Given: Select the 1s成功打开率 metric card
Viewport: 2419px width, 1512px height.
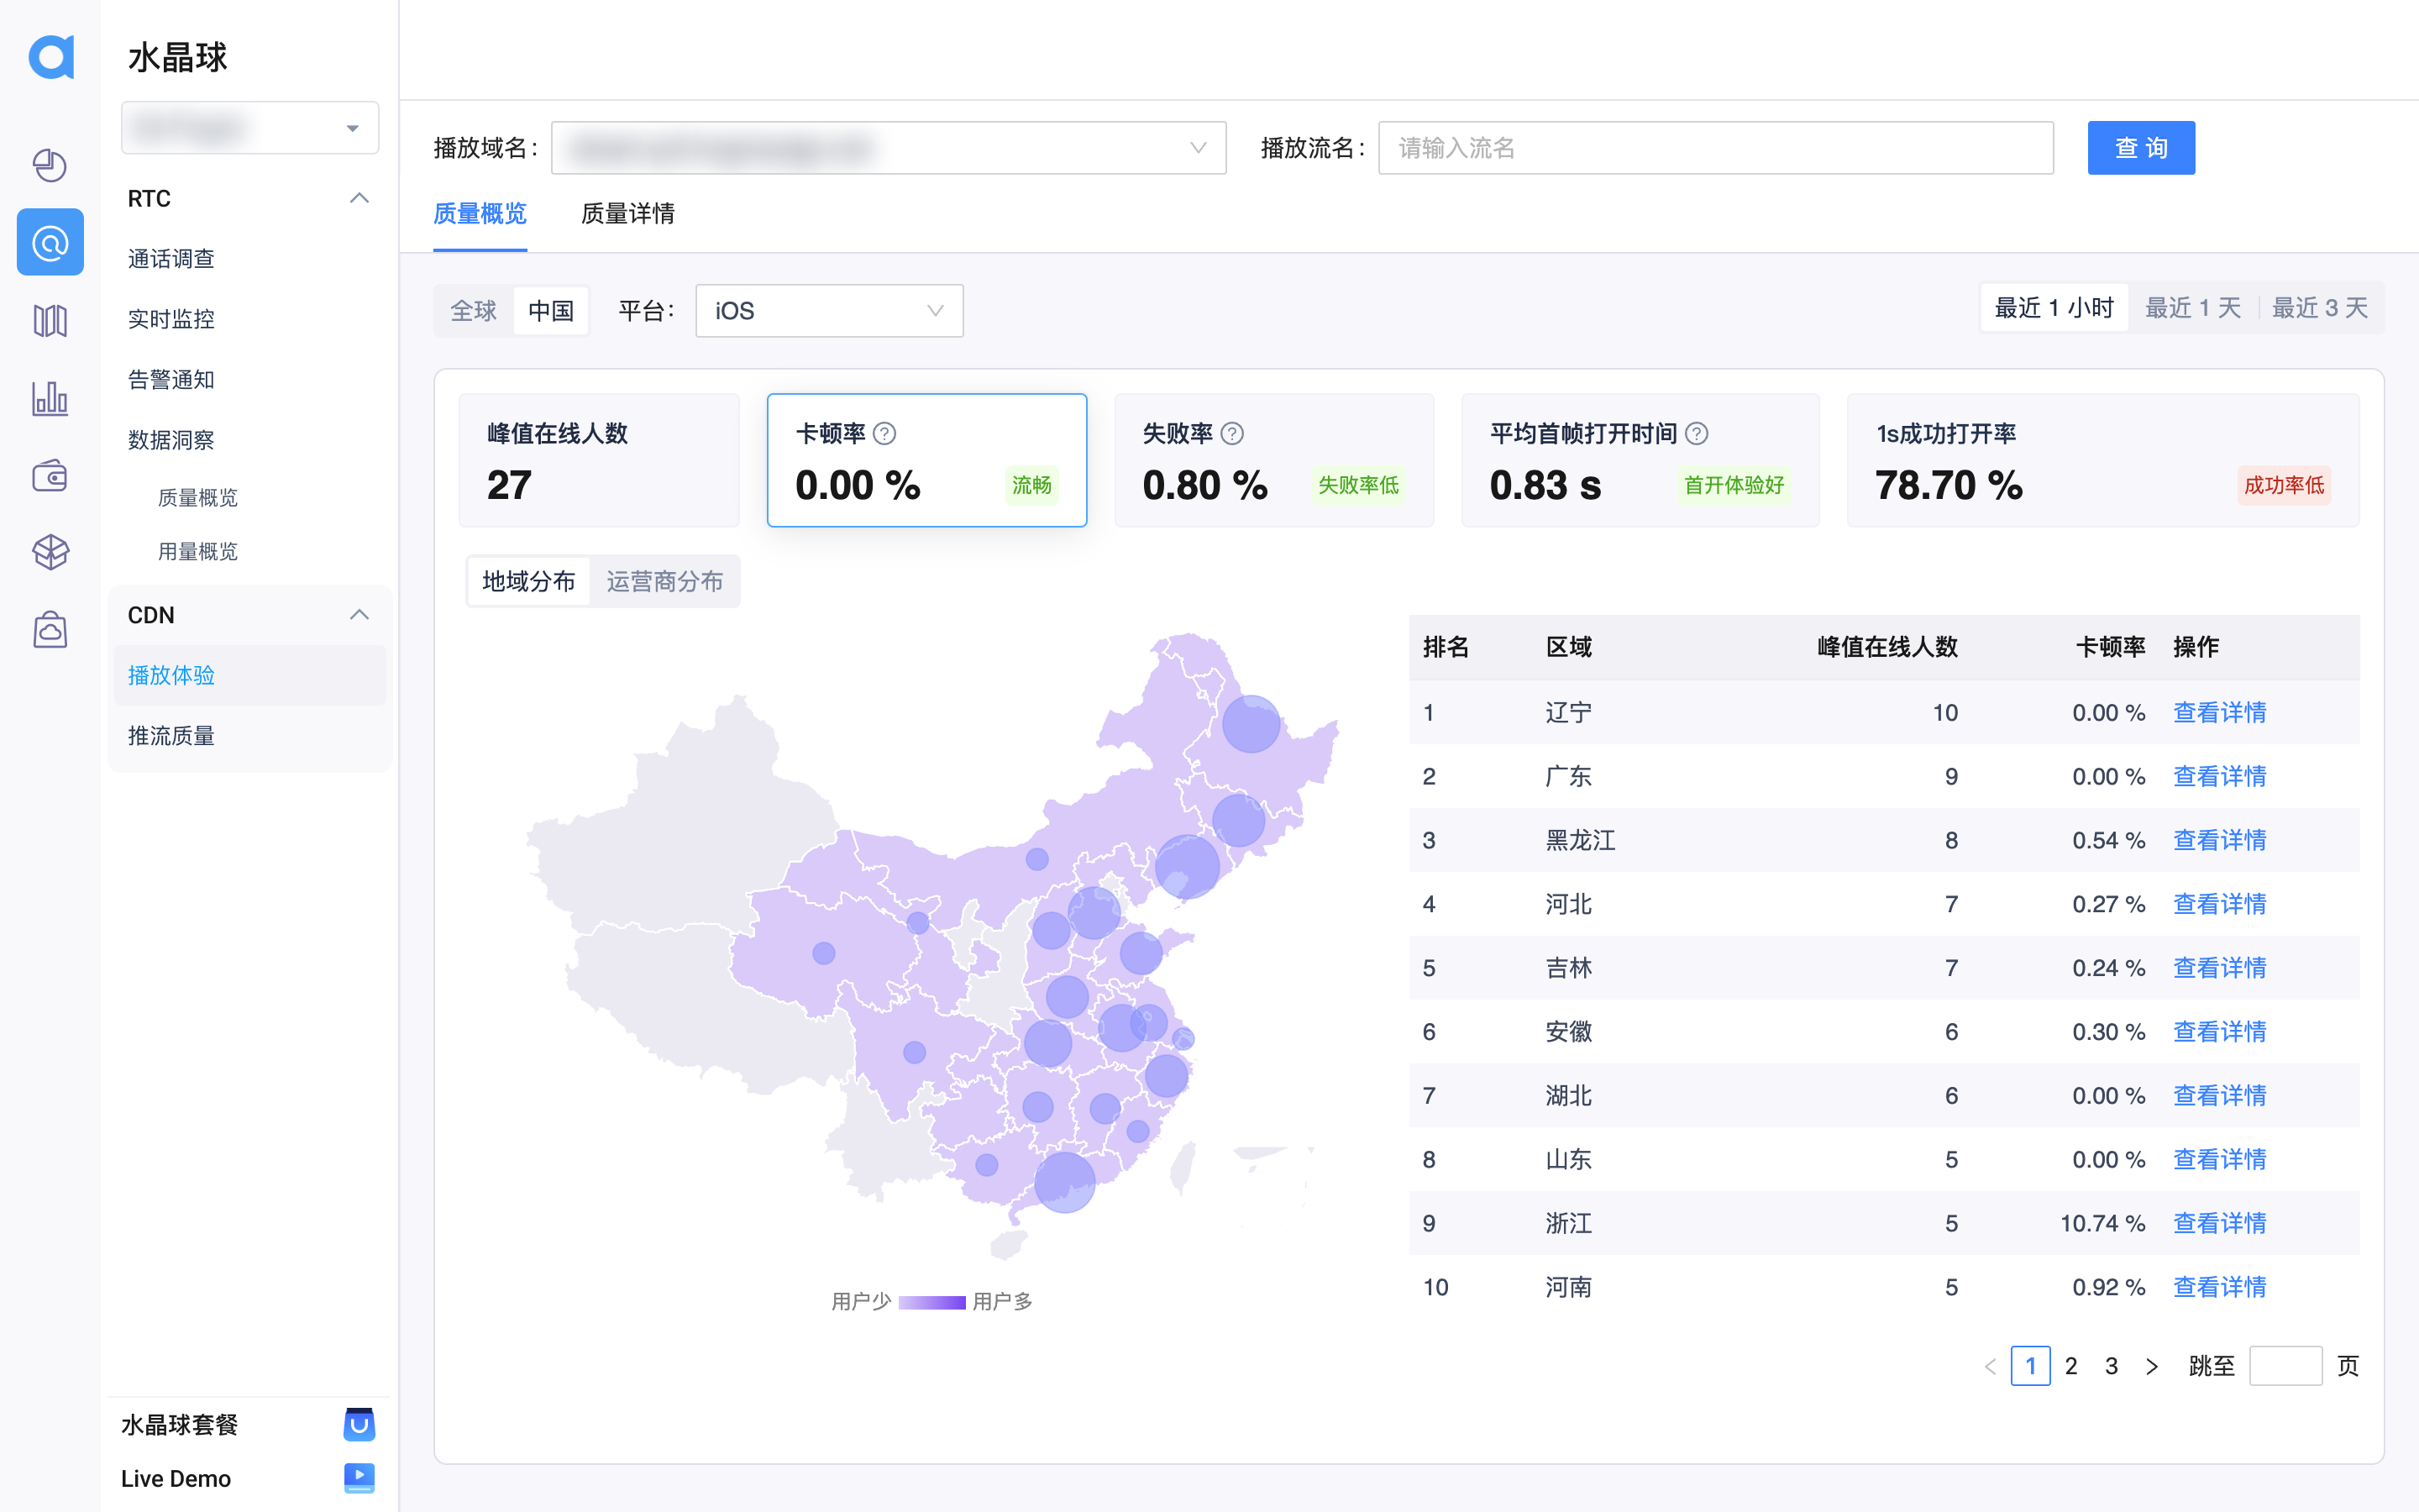Looking at the screenshot, I should point(2103,460).
